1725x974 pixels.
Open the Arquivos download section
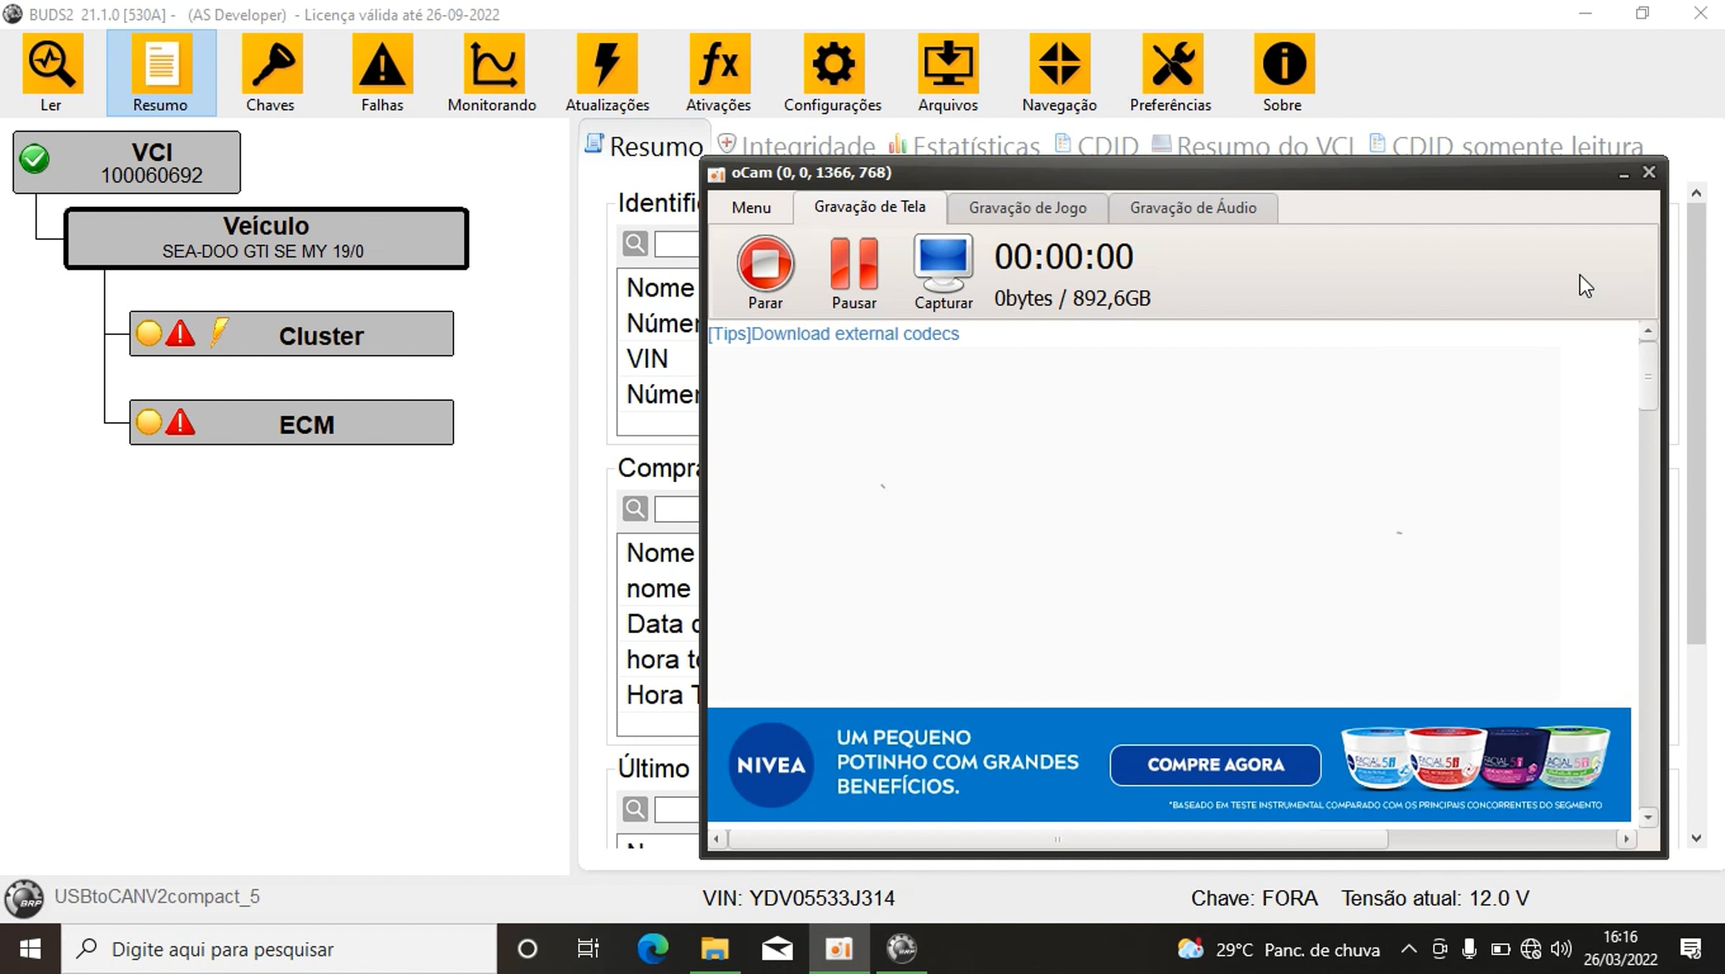click(x=948, y=73)
